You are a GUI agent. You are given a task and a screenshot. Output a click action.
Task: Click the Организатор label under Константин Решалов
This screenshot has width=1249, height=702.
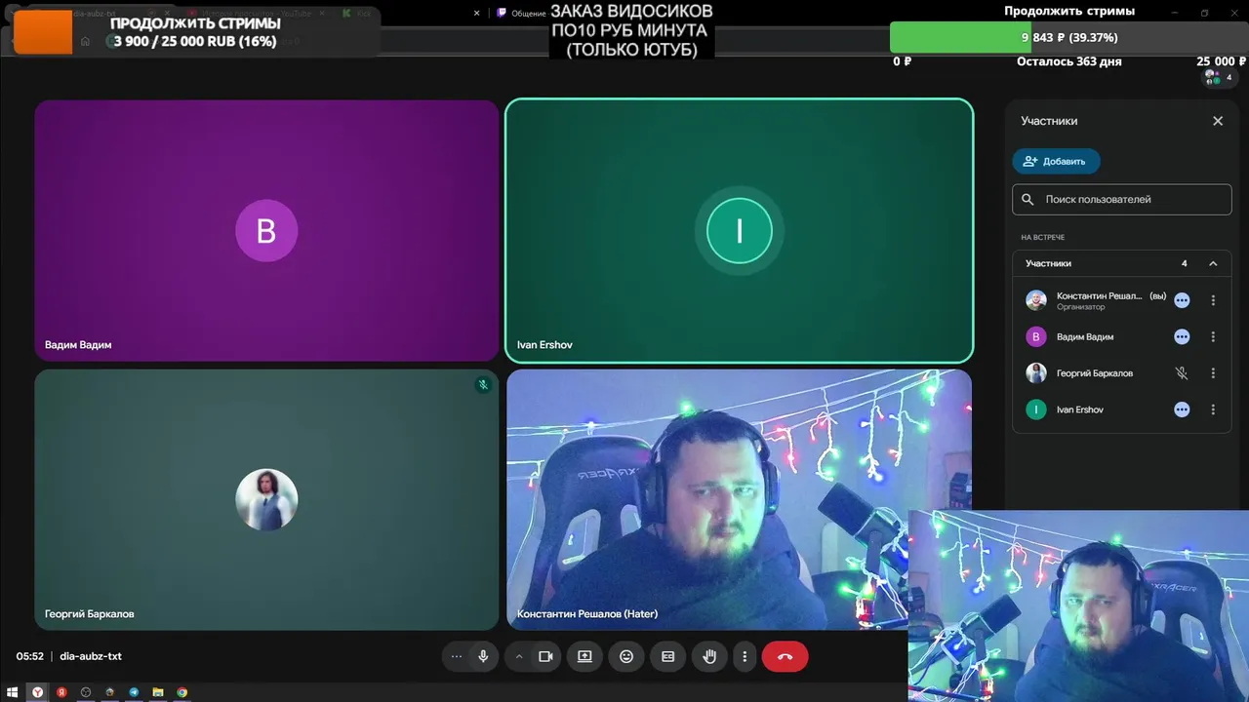tap(1080, 307)
